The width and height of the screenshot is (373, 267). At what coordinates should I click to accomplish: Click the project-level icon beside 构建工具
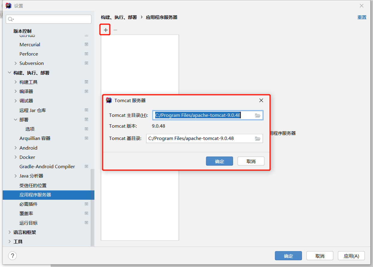pyautogui.click(x=86, y=82)
